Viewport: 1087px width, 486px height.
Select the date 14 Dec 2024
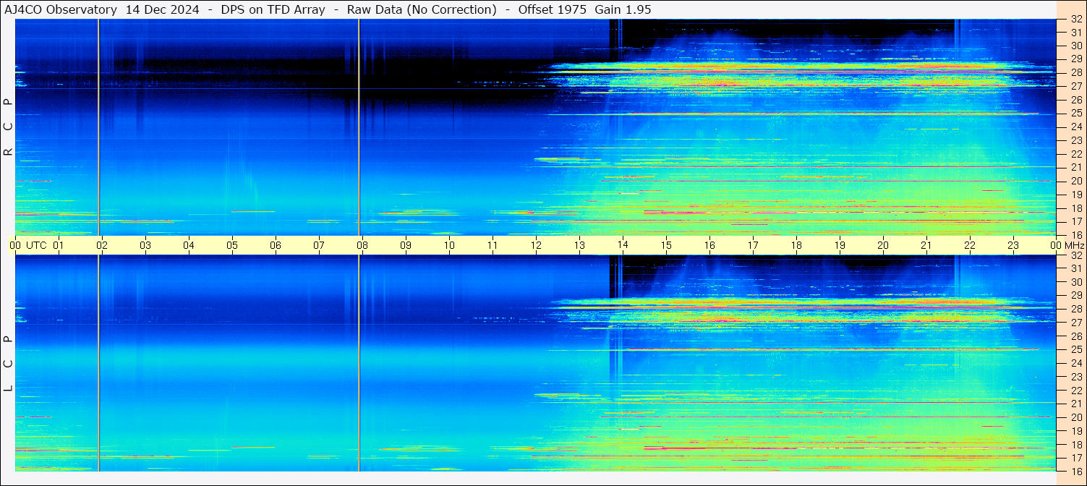pyautogui.click(x=162, y=9)
